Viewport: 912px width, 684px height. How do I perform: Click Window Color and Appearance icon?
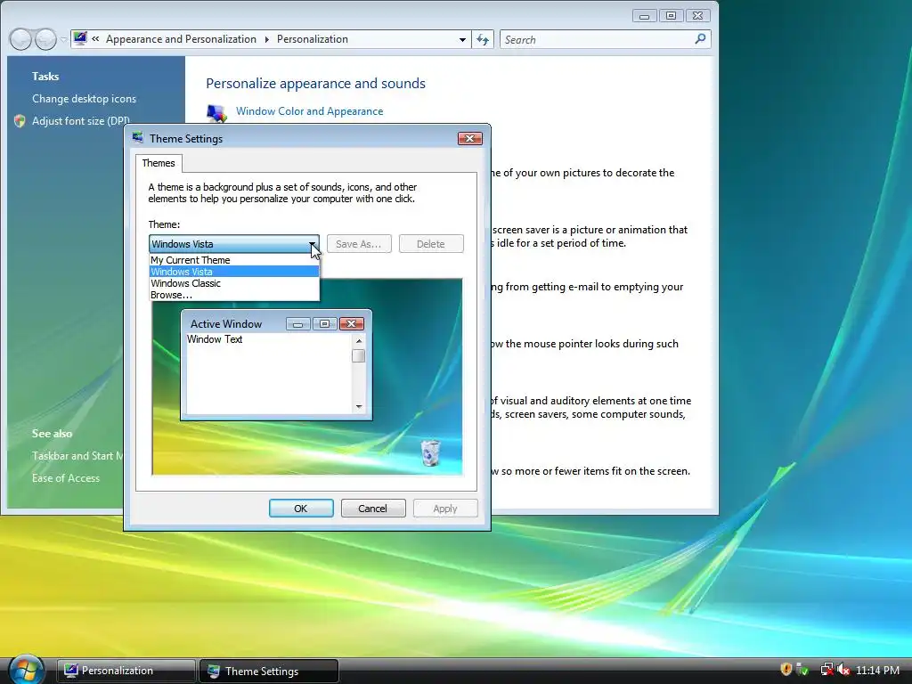217,113
